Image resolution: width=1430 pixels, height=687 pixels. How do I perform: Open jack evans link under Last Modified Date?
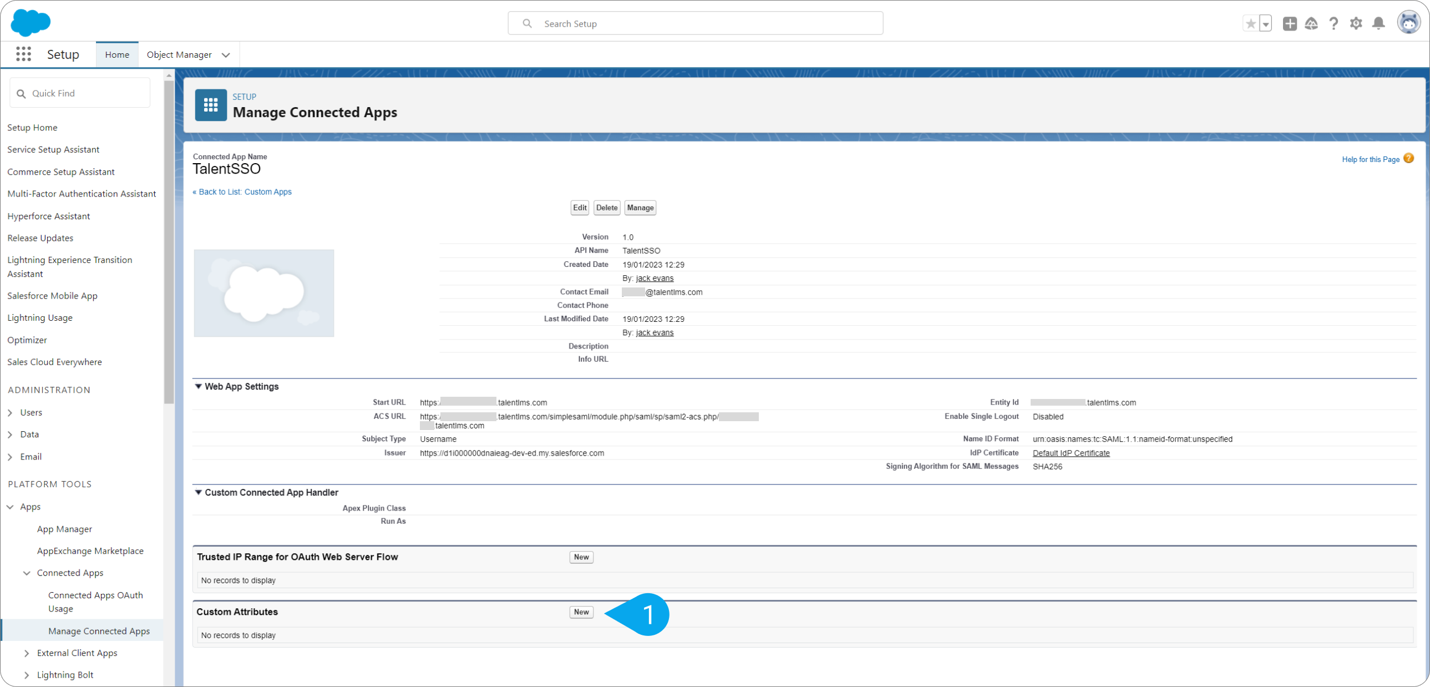655,332
